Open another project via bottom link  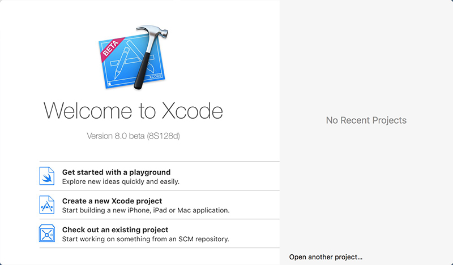click(326, 257)
